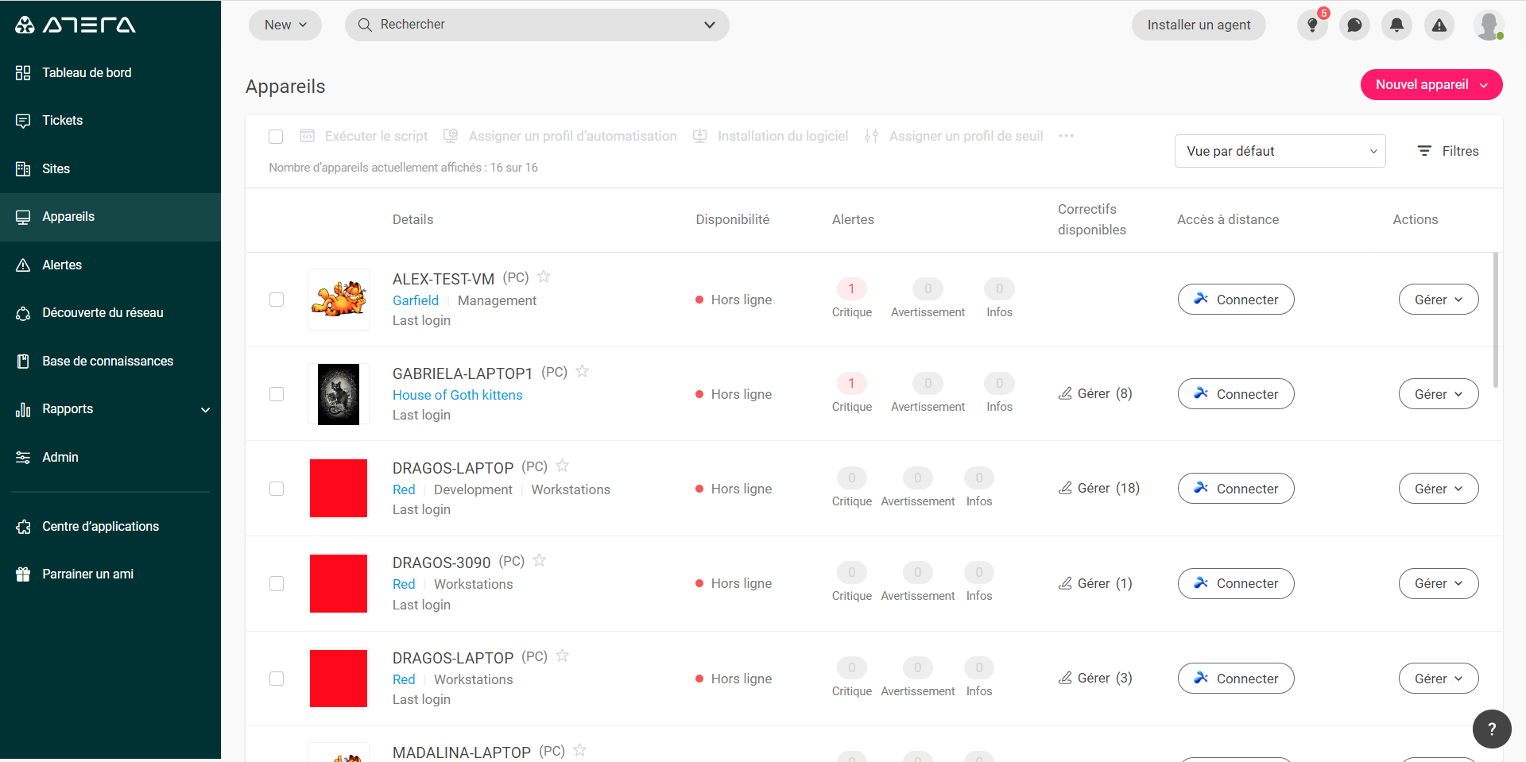
Task: Open the Nouvel appareil dropdown
Action: click(1431, 85)
